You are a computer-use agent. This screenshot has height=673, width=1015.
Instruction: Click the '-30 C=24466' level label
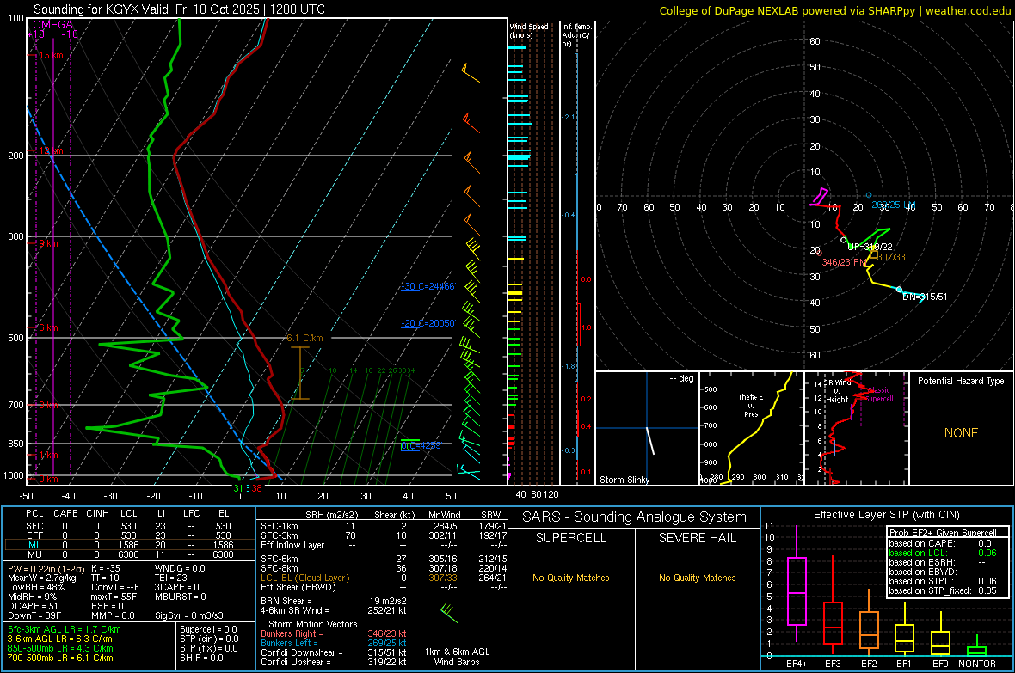428,286
